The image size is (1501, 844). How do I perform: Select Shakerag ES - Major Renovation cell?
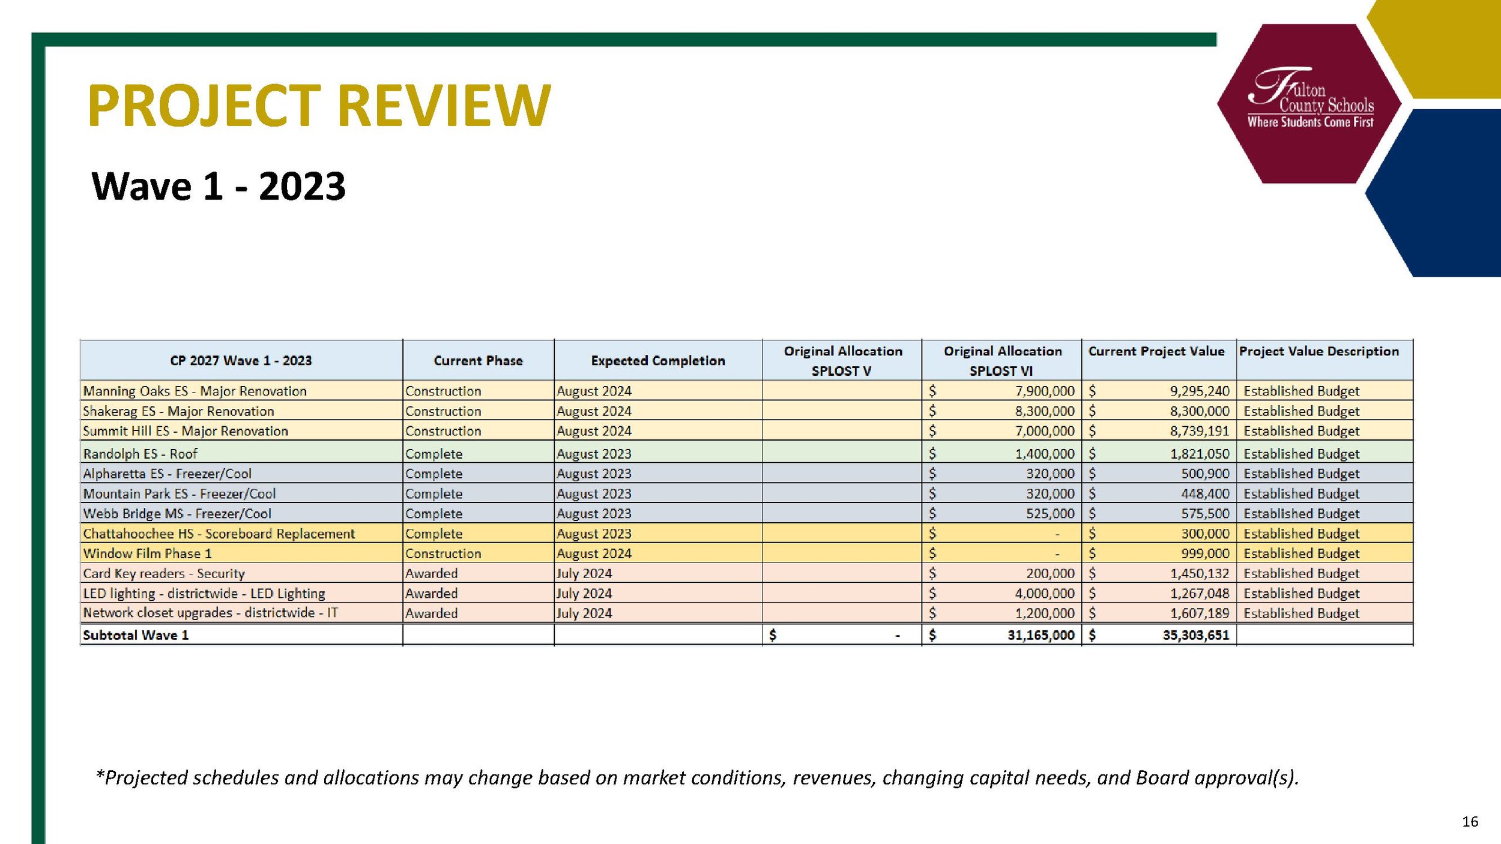[241, 411]
